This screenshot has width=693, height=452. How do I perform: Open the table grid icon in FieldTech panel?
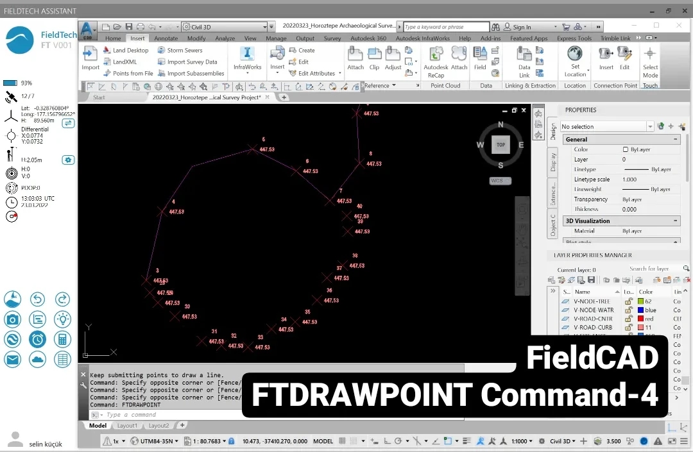point(62,359)
